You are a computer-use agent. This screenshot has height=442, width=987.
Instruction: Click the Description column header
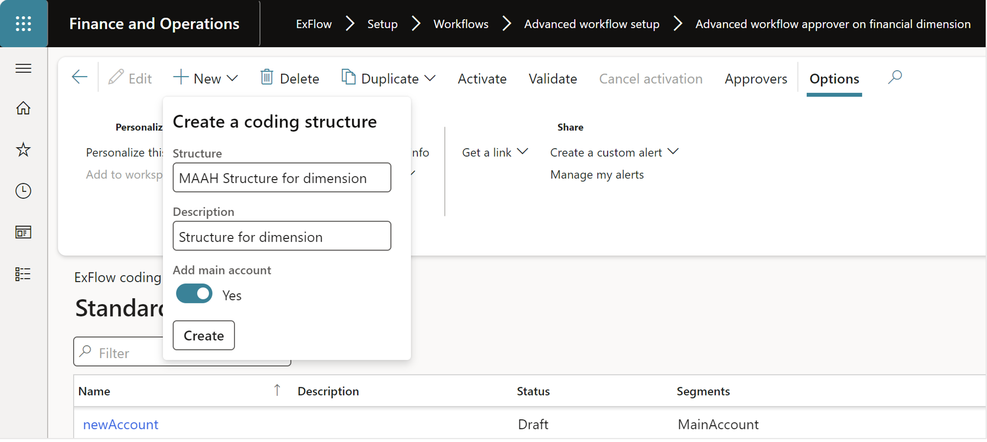tap(328, 391)
